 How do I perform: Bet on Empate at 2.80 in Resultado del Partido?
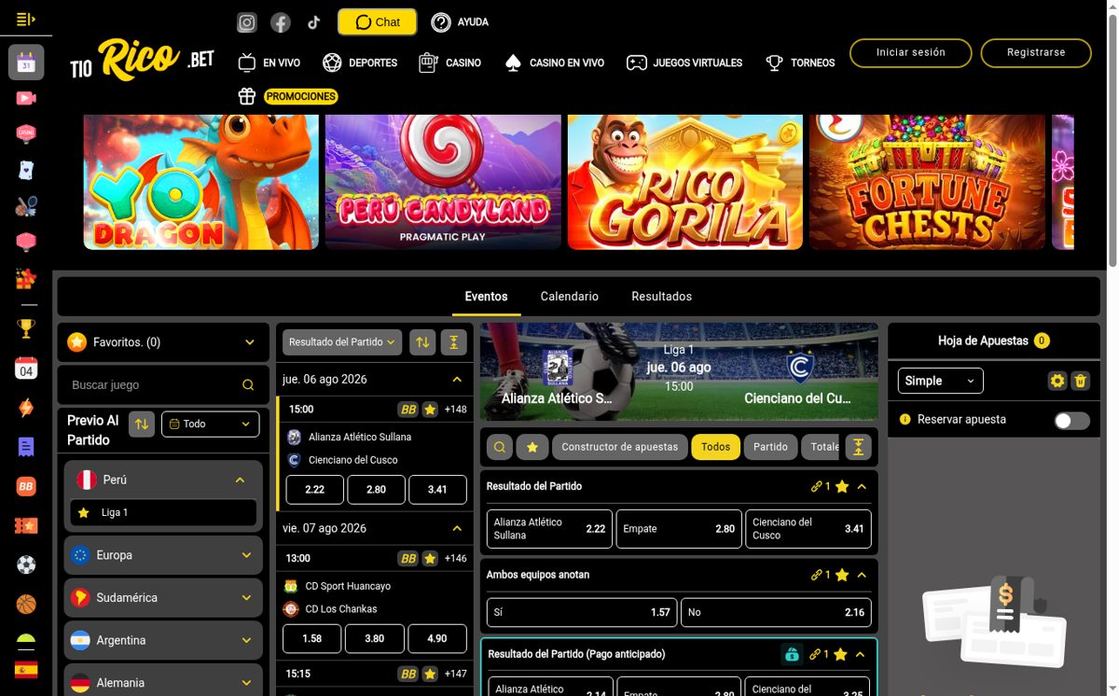pyautogui.click(x=679, y=529)
